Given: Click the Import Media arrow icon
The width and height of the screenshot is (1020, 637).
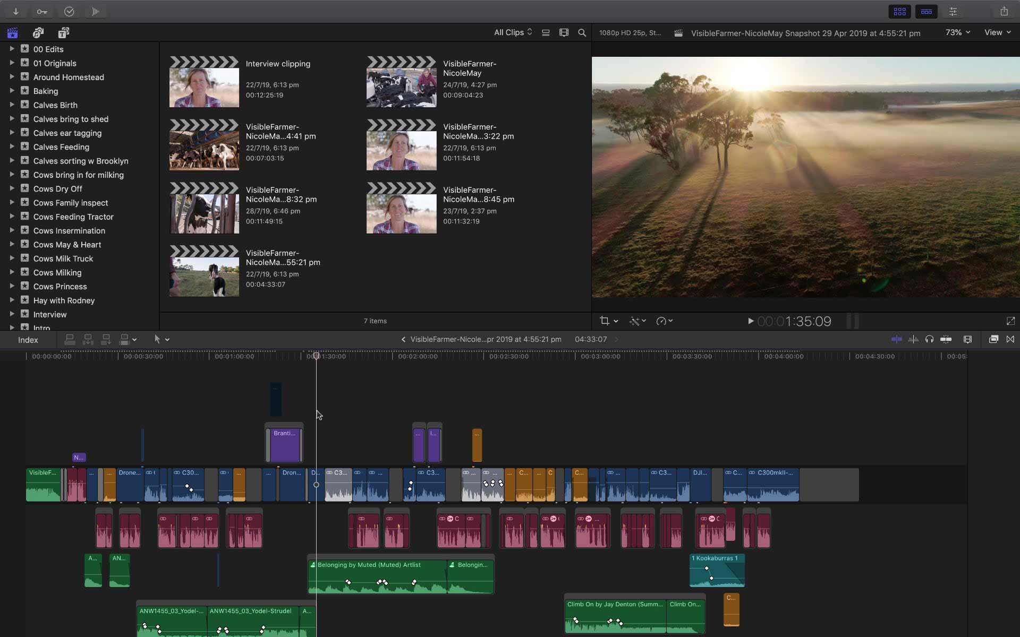Looking at the screenshot, I should click(16, 11).
